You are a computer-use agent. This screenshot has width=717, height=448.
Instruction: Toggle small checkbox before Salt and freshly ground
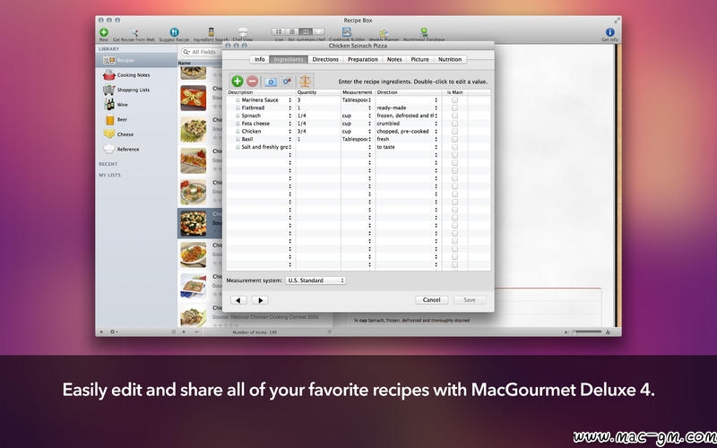[238, 147]
